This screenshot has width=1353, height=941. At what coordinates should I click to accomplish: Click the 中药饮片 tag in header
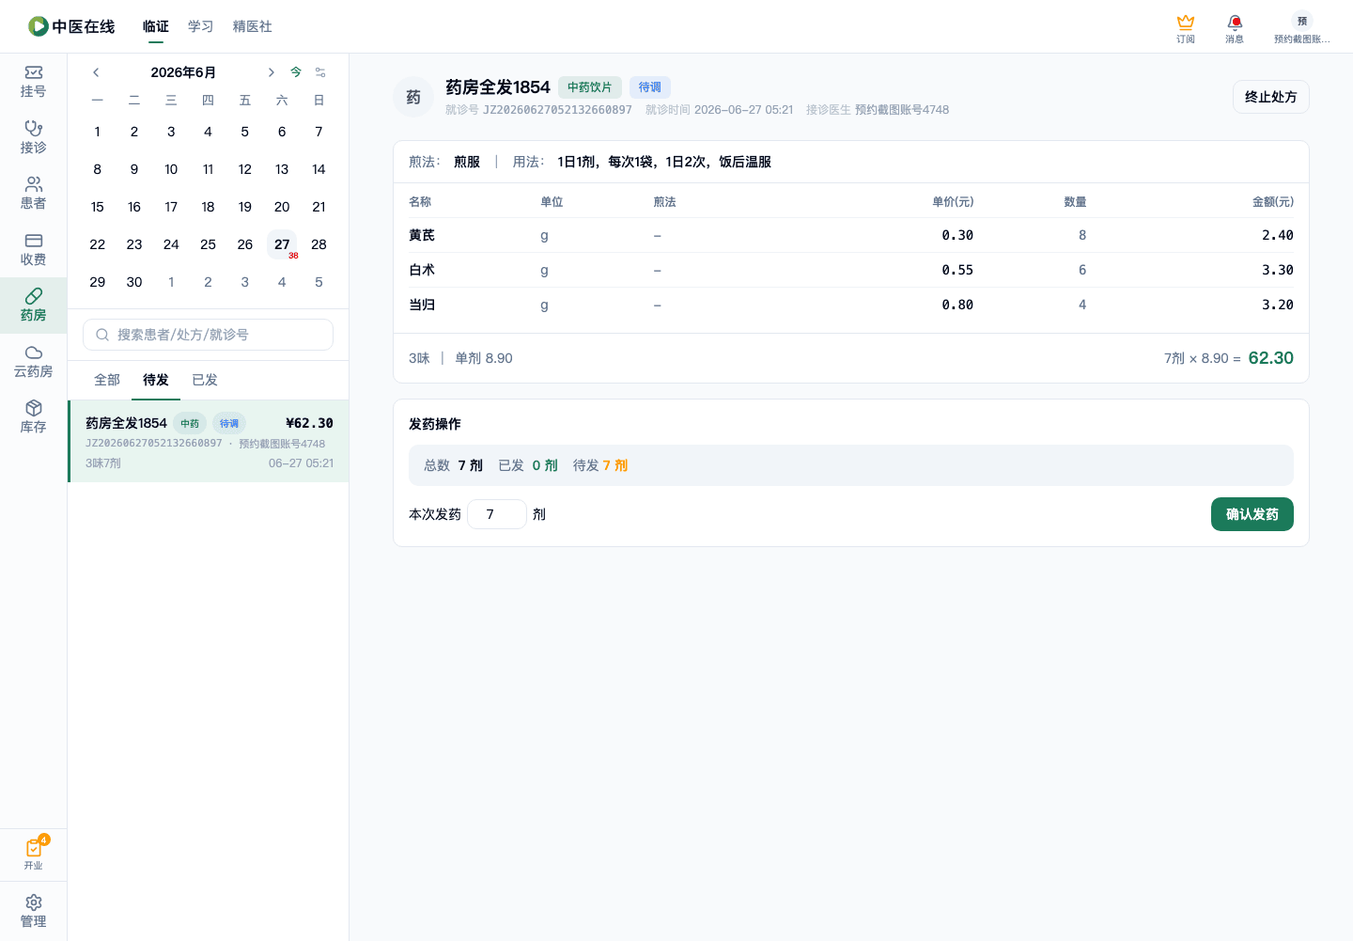click(590, 87)
